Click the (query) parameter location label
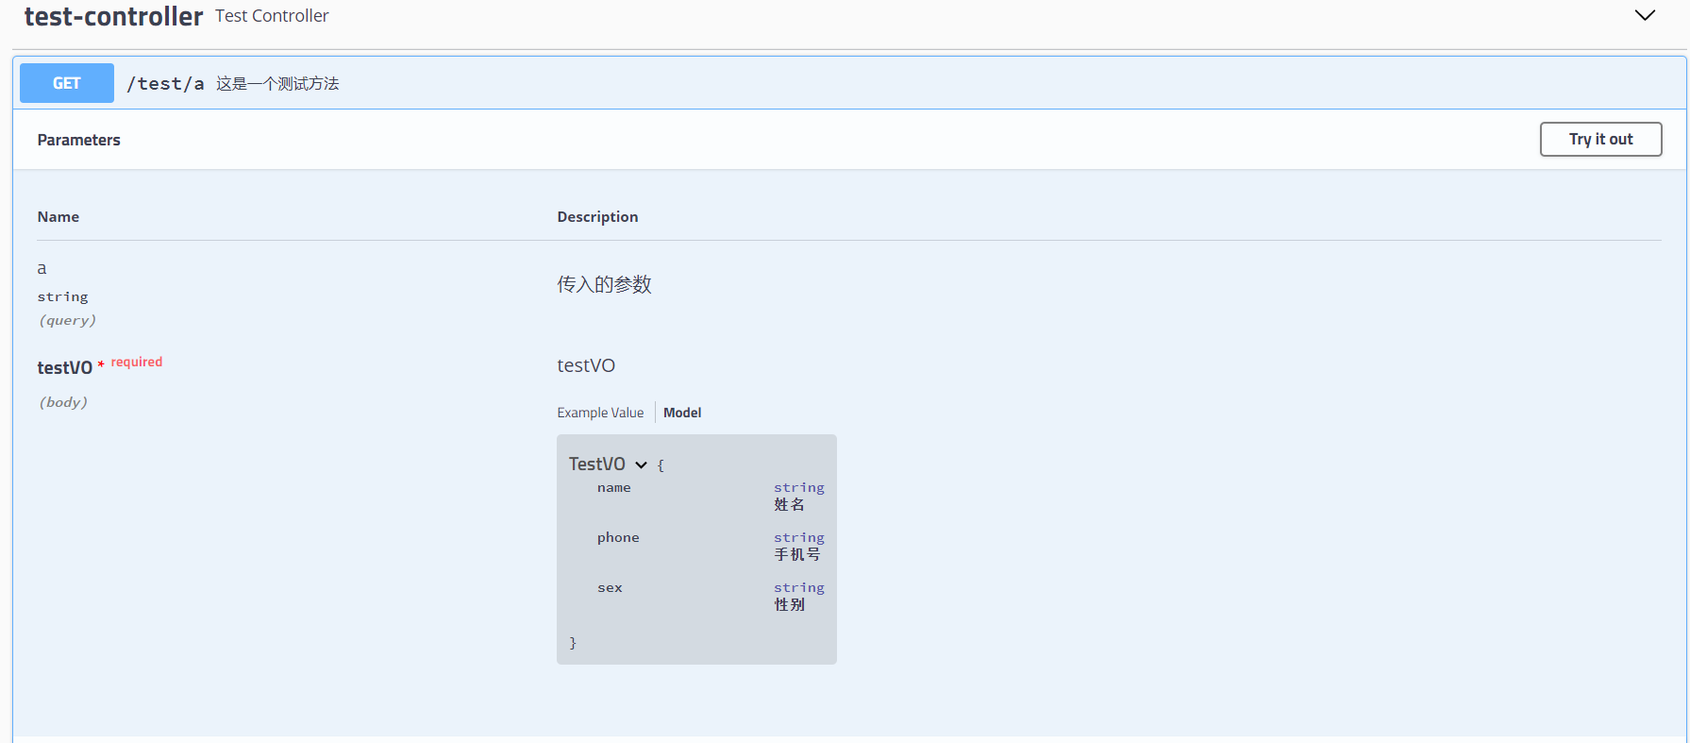Image resolution: width=1690 pixels, height=743 pixels. (67, 321)
